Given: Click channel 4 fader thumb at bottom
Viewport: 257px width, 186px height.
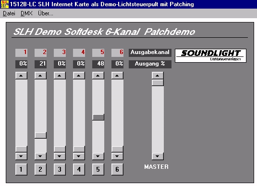Looking at the screenshot, I should (79, 149).
